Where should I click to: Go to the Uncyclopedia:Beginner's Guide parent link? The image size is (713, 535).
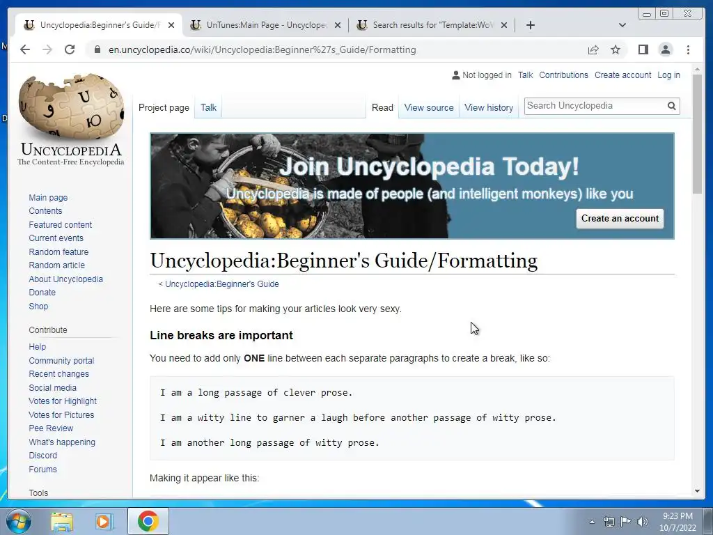[222, 284]
